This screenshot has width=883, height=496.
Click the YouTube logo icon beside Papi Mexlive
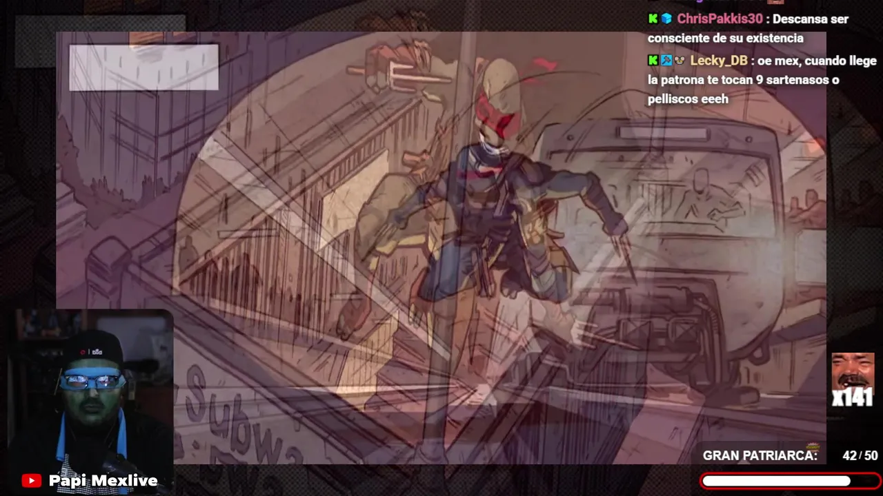coord(31,481)
